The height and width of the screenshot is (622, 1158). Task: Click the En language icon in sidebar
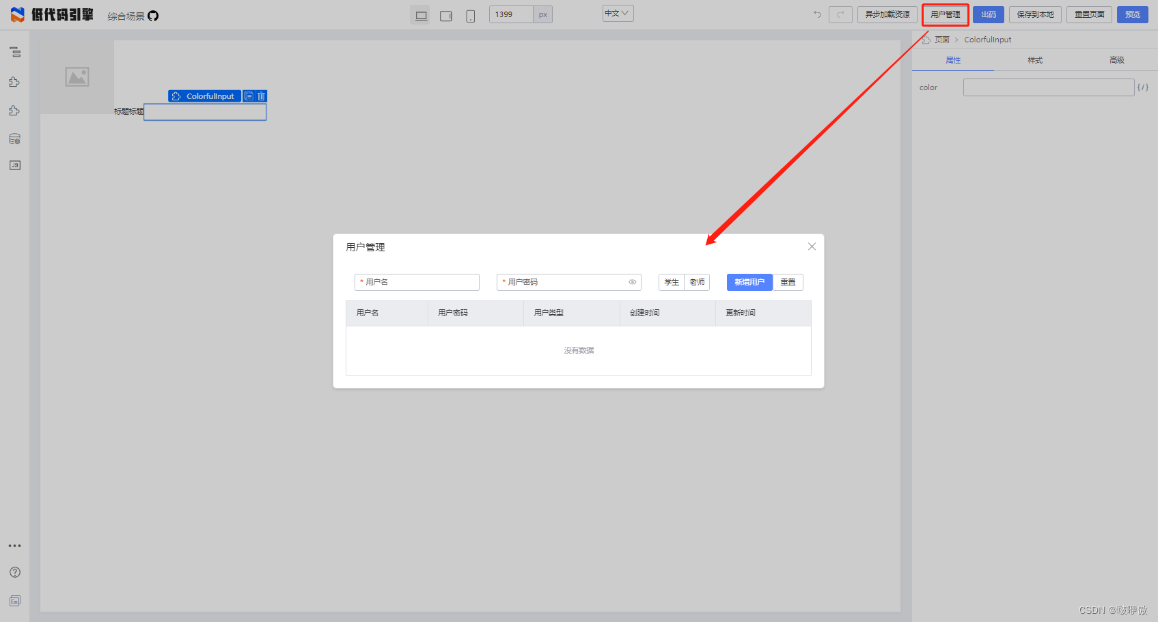point(15,601)
